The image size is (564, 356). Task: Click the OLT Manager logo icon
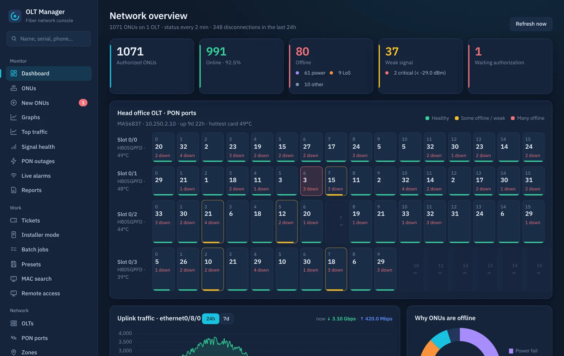[x=15, y=16]
